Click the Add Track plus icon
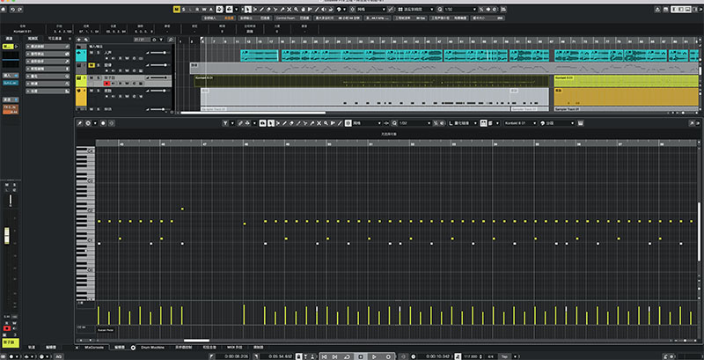This screenshot has height=360, width=704. pyautogui.click(x=79, y=40)
